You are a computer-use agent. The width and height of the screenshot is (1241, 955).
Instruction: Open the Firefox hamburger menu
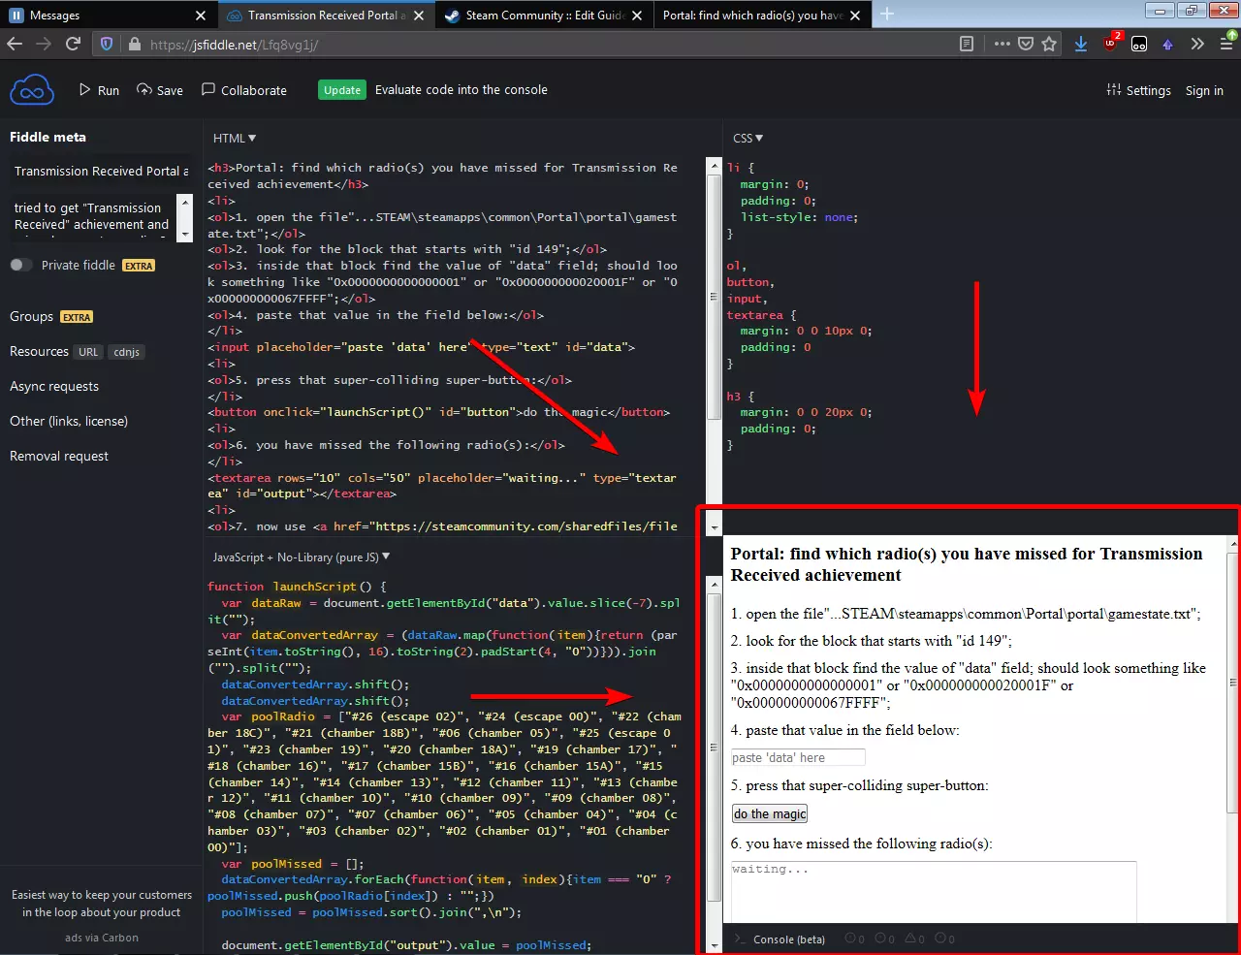coord(1226,44)
